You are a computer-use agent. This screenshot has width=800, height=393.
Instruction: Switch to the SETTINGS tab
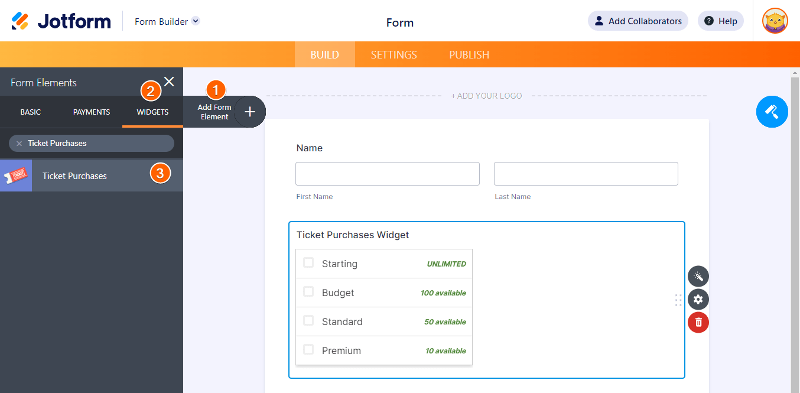pos(394,55)
